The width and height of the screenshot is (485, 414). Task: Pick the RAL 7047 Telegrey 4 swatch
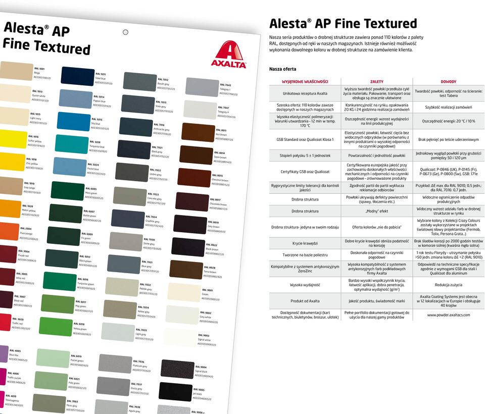coord(201,110)
